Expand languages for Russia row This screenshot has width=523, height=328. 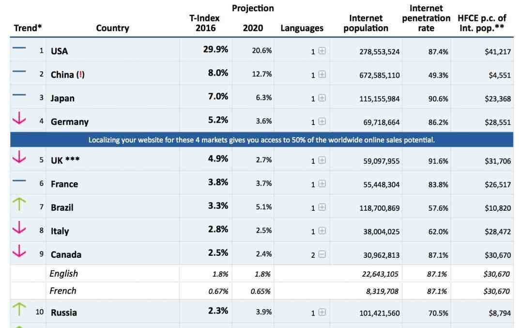(322, 312)
